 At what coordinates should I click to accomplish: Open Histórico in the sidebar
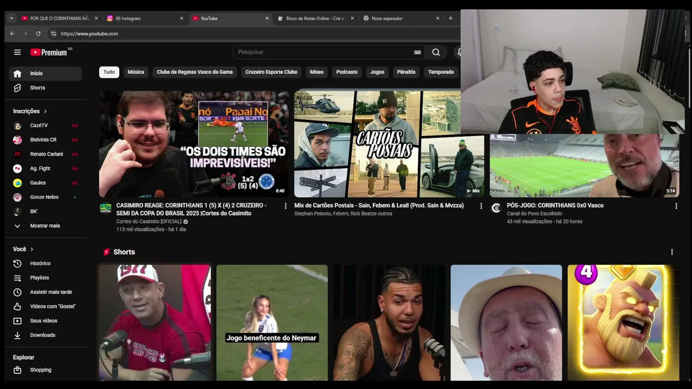tap(45, 264)
